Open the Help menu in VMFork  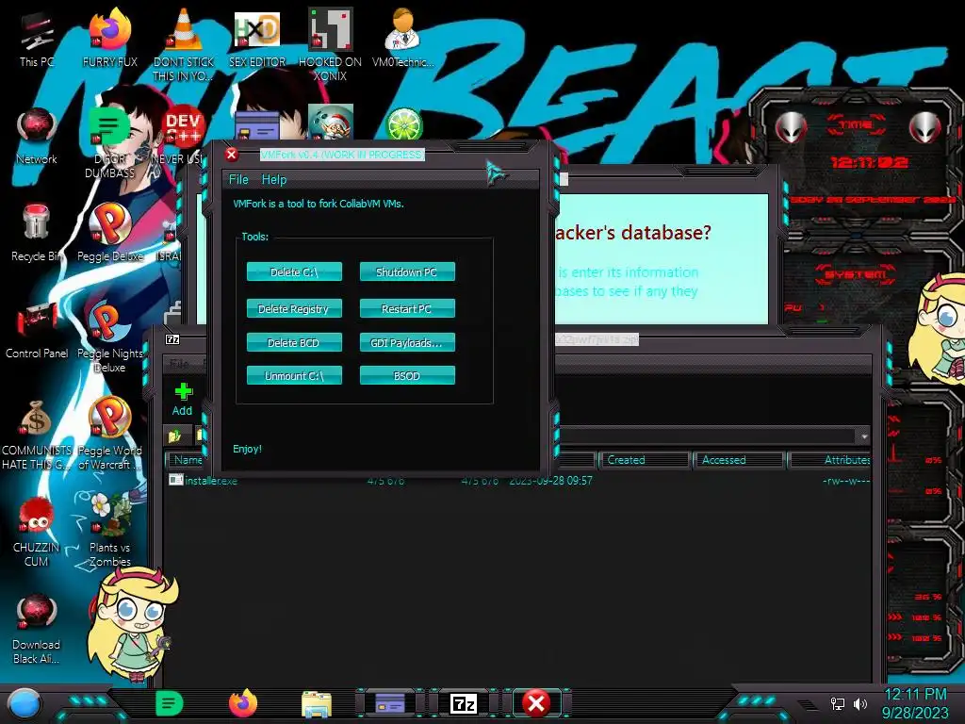point(274,180)
